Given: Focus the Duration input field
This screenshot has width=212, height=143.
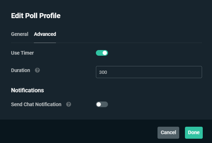Looking at the screenshot, I should pos(149,72).
